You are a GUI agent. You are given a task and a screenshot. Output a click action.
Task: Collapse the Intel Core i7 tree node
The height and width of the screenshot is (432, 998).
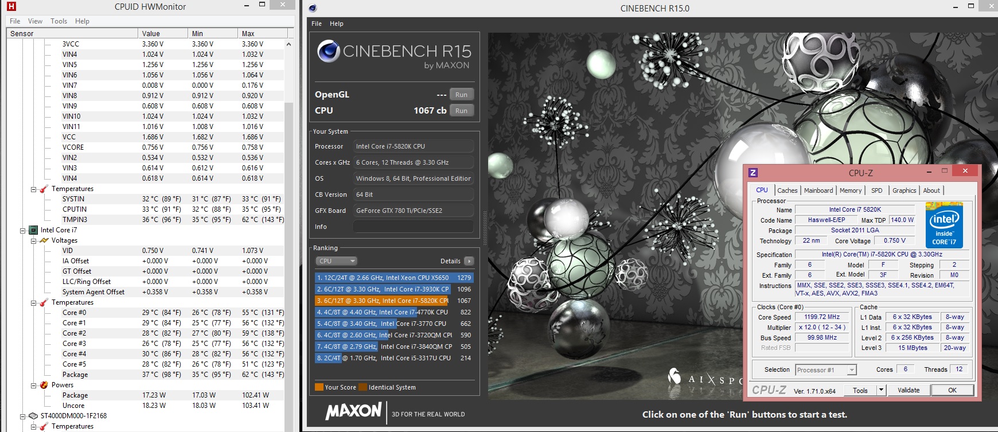(23, 230)
